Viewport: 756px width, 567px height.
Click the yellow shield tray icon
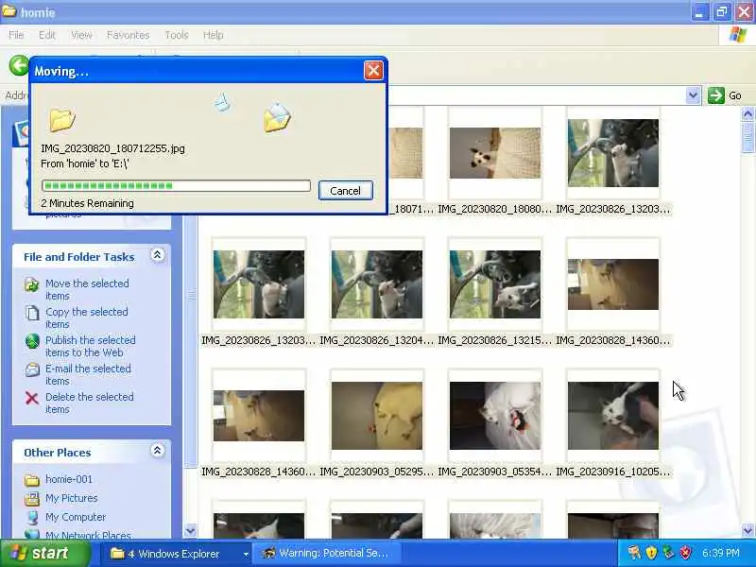[x=651, y=552]
